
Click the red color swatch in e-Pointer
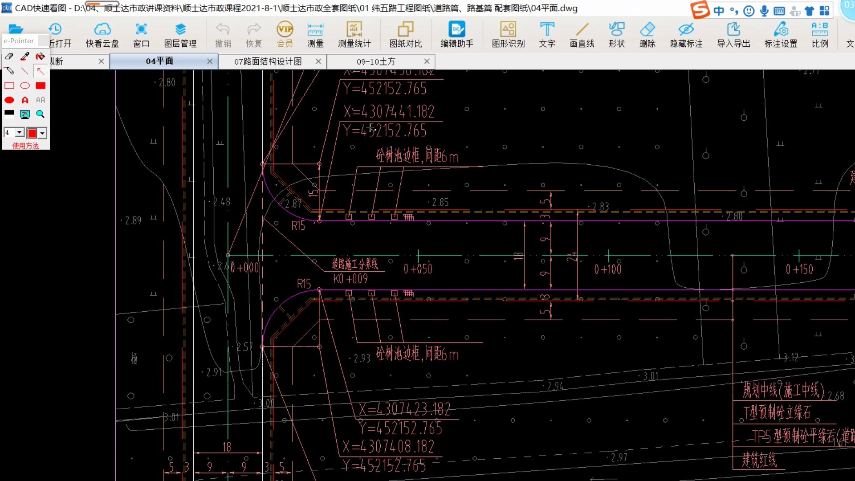coord(32,133)
